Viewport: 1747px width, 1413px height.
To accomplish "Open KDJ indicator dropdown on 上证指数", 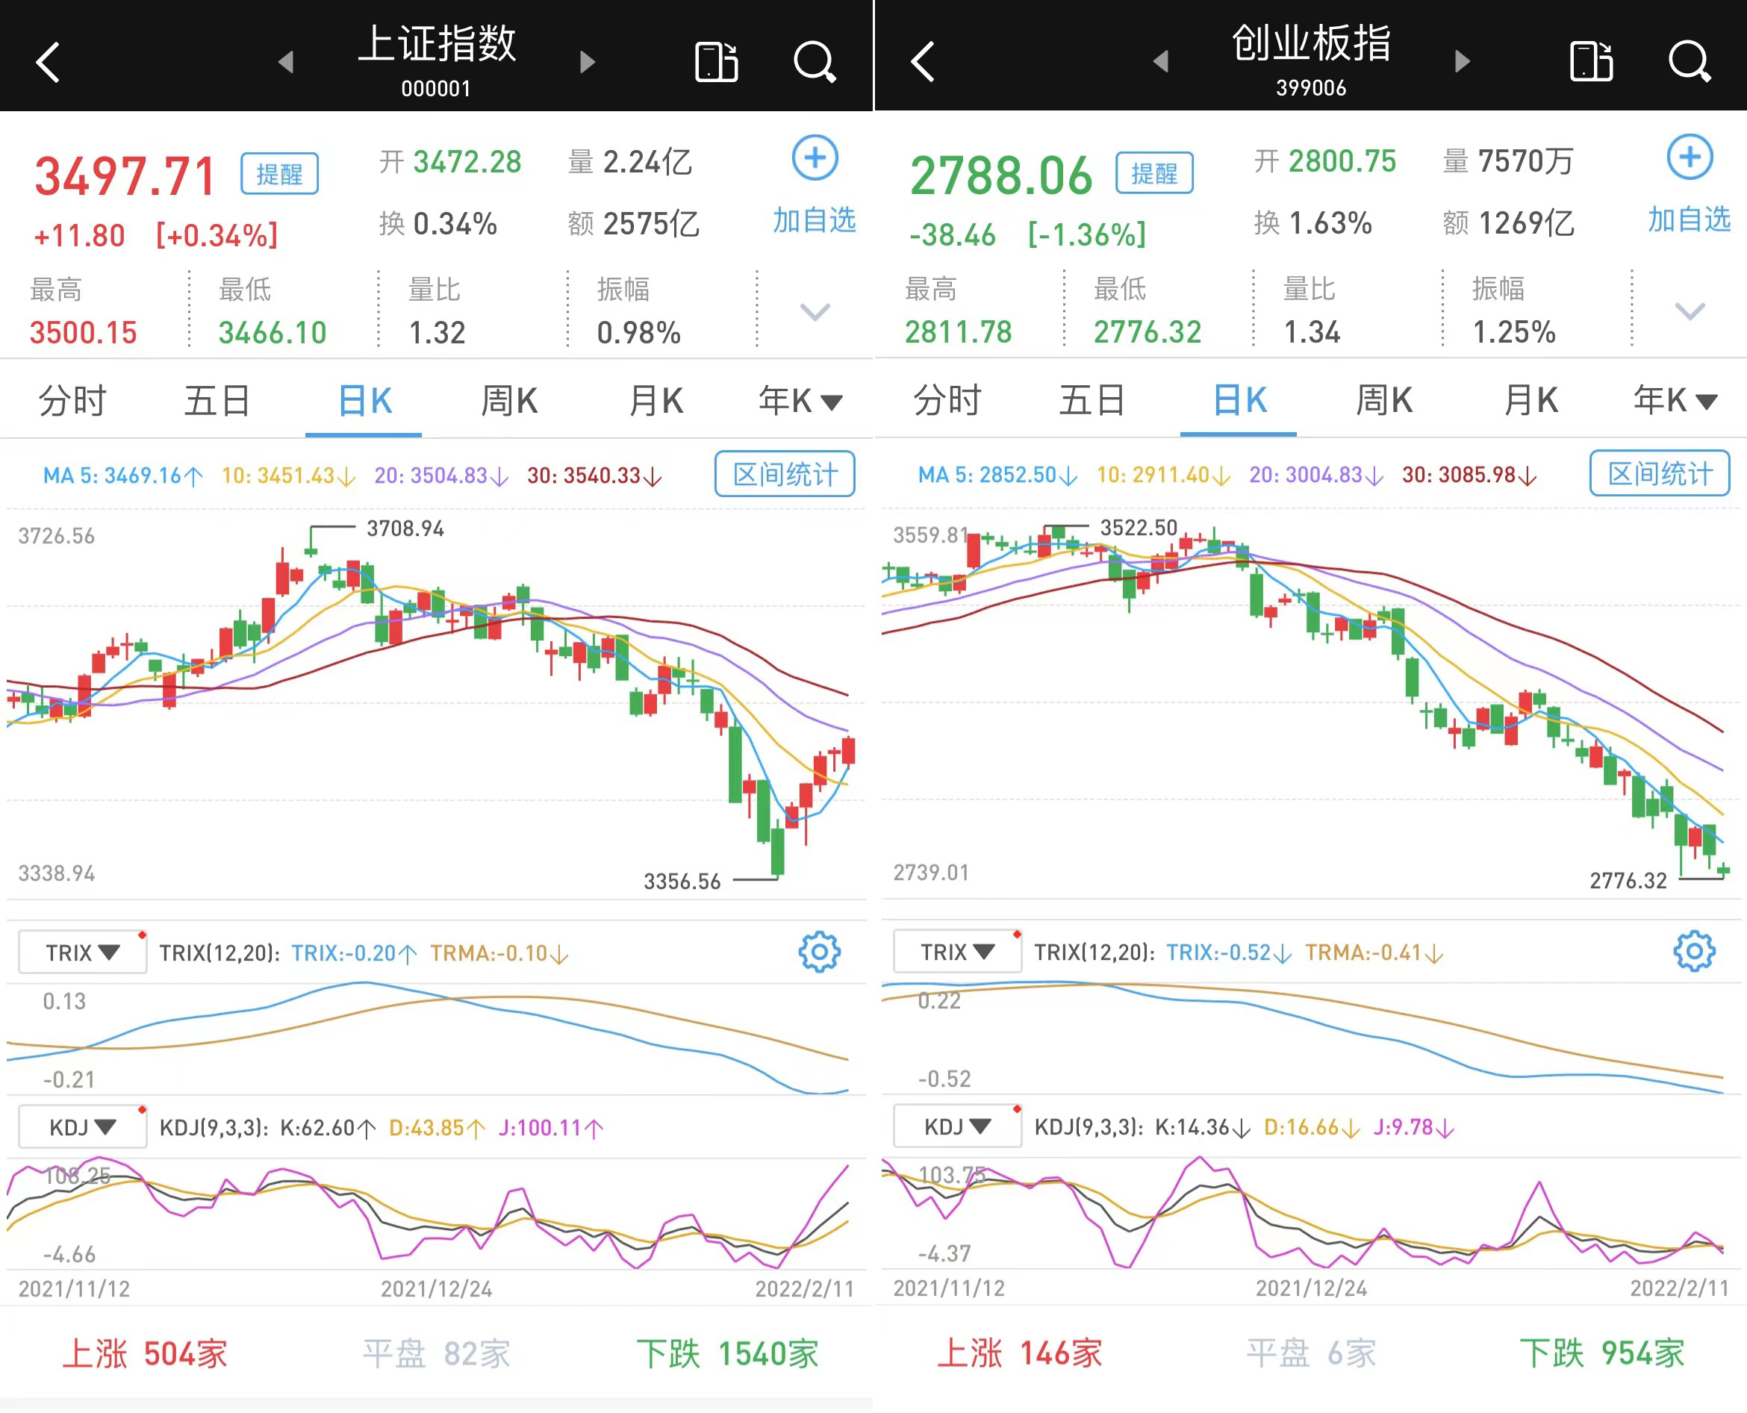I will [82, 1127].
